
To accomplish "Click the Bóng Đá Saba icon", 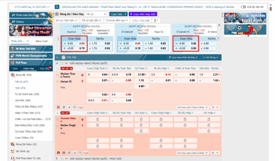I will click(13, 145).
